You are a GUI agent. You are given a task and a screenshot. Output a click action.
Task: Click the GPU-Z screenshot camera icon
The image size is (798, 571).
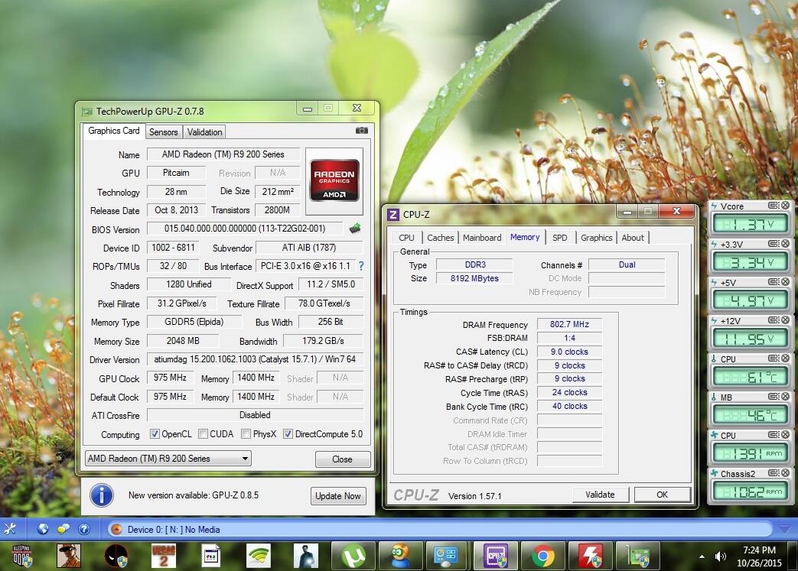361,131
